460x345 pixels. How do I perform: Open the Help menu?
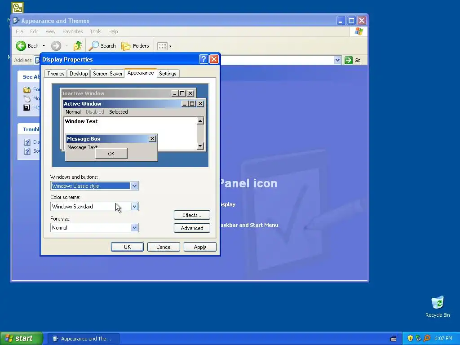pos(113,31)
